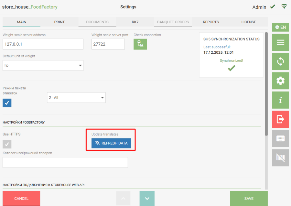Viewport: 291px width, 206px height.
Task: Click the synchronize arrows sidebar icon
Action: coord(280,61)
